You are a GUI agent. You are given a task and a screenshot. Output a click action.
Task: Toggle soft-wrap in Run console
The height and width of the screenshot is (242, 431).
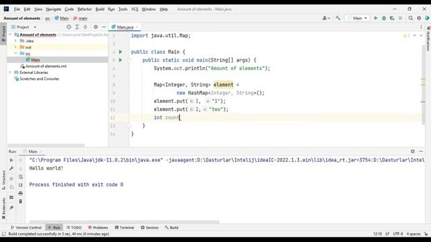21,177
